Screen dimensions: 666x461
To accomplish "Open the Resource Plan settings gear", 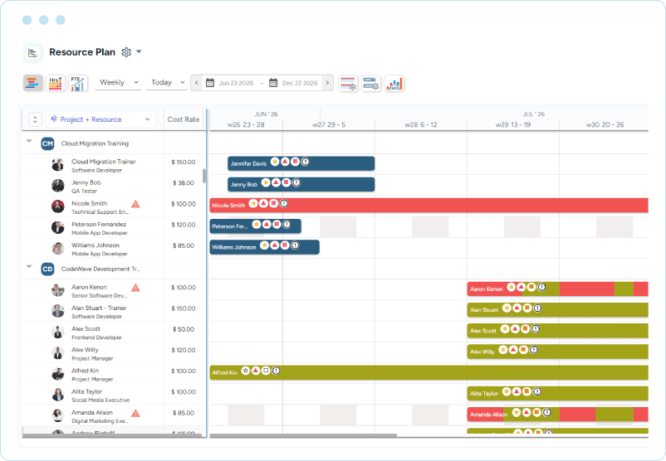I will 126,52.
